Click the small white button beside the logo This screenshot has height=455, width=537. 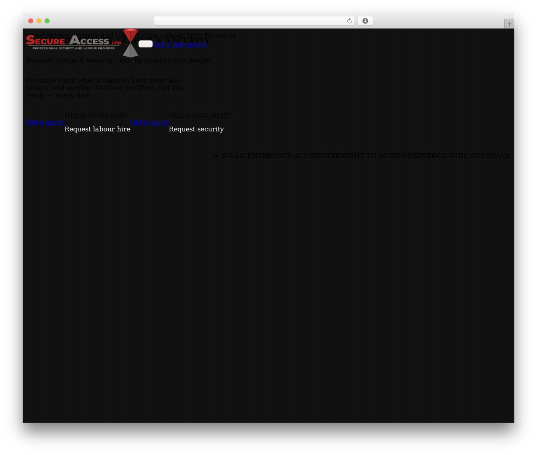tap(146, 44)
